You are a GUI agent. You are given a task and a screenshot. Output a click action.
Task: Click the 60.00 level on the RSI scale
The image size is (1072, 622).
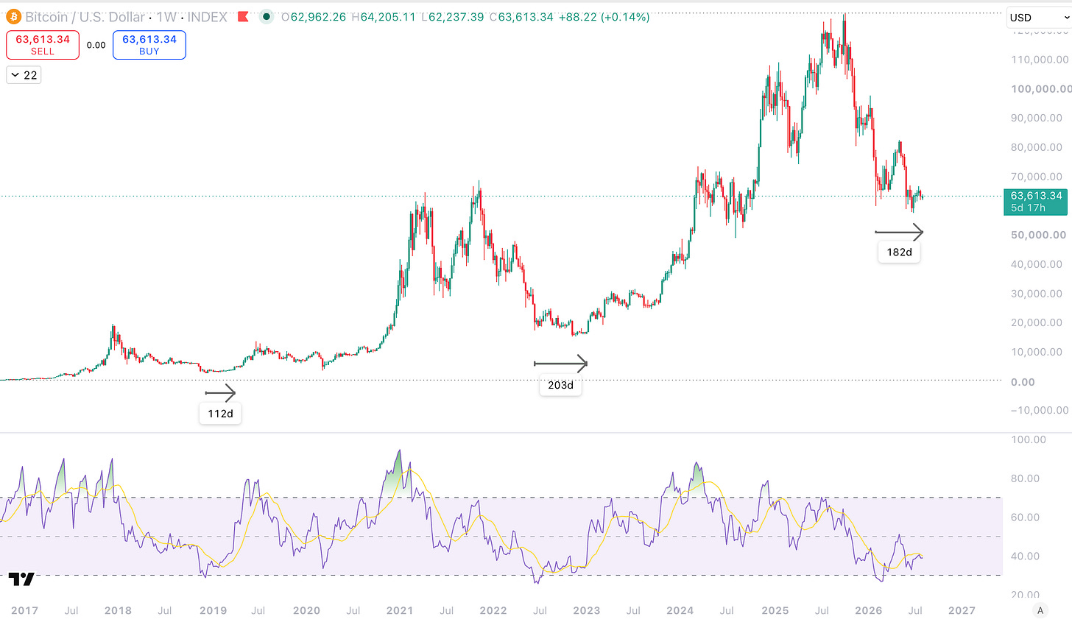click(1026, 517)
